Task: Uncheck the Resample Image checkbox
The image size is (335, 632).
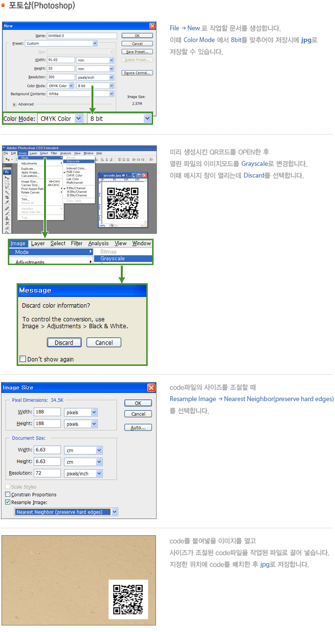Action: [x=7, y=502]
